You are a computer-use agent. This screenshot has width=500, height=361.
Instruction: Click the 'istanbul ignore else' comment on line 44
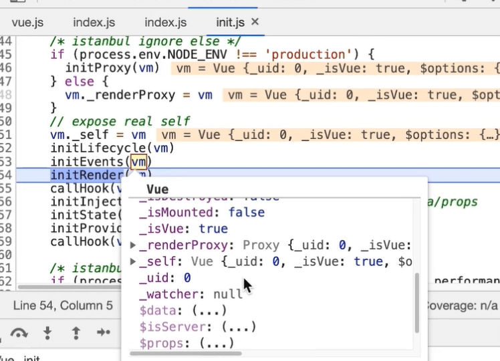146,41
